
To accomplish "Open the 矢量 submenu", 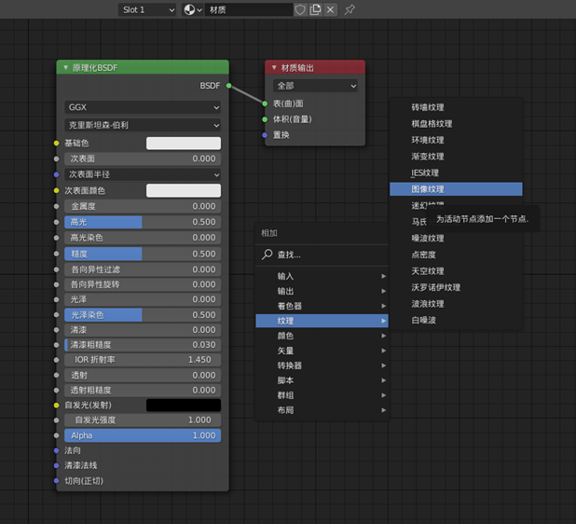I will click(322, 351).
